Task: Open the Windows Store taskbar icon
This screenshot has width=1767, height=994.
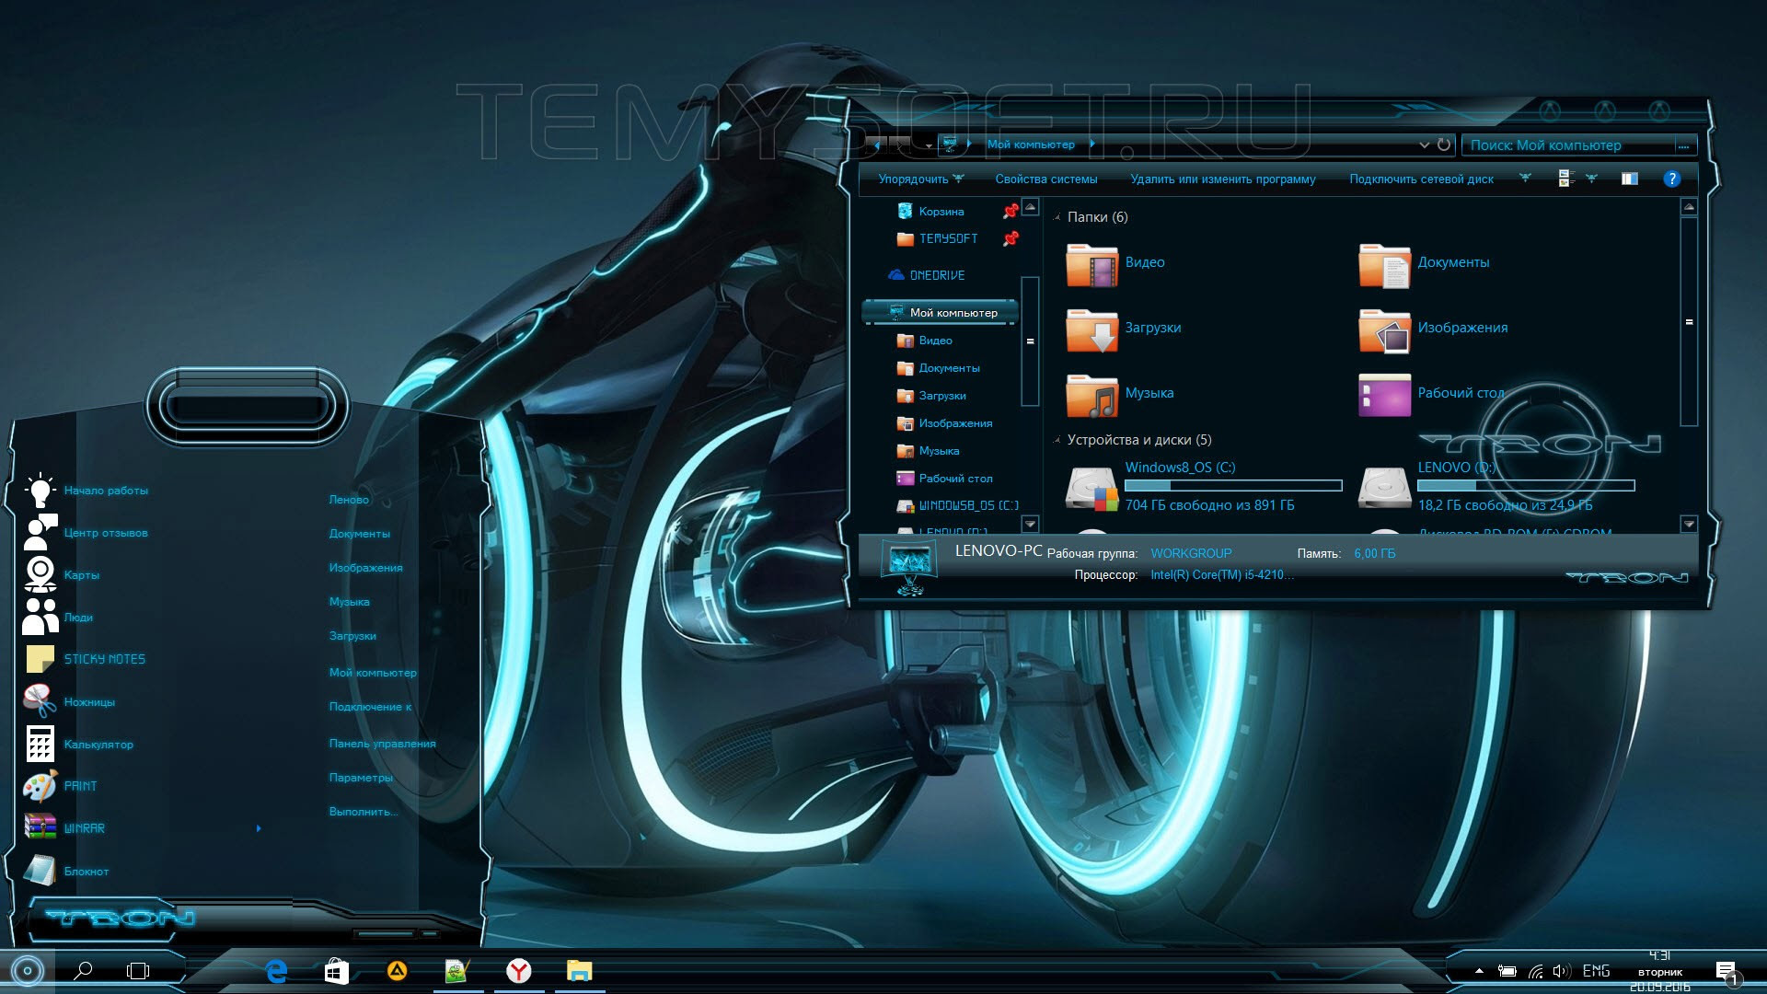Action: click(x=336, y=970)
